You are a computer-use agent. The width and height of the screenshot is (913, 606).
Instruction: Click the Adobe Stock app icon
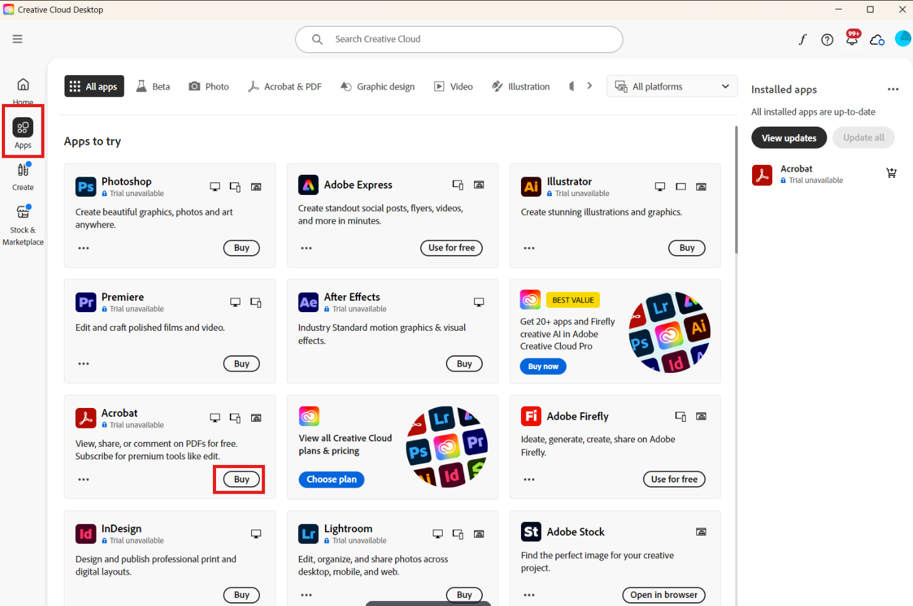[x=531, y=531]
